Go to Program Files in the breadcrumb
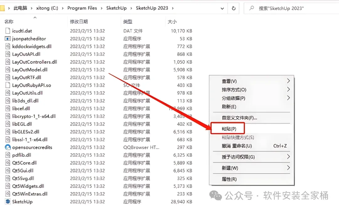The width and height of the screenshot is (339, 209). pos(82,8)
